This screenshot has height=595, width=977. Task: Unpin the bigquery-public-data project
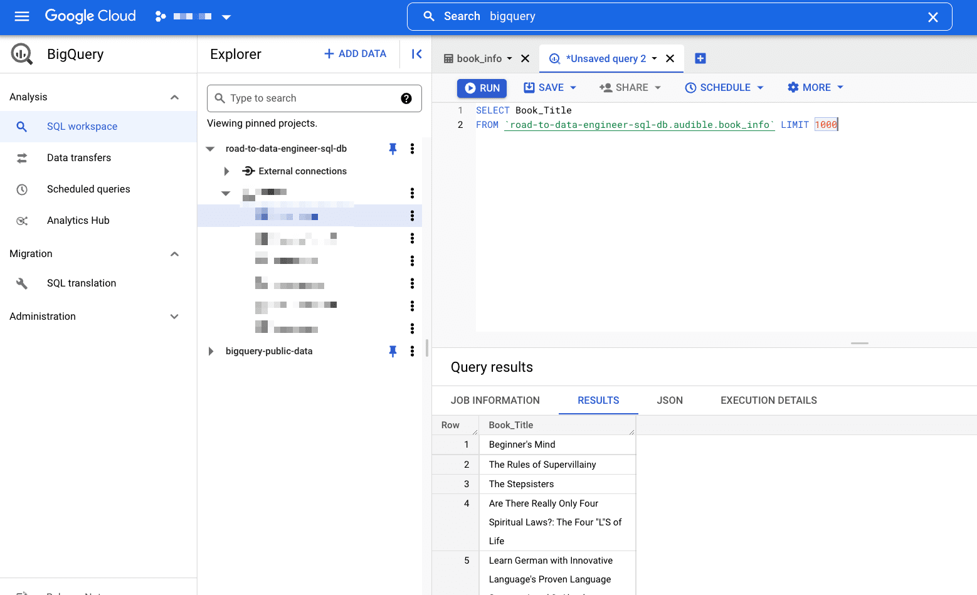[x=393, y=351]
